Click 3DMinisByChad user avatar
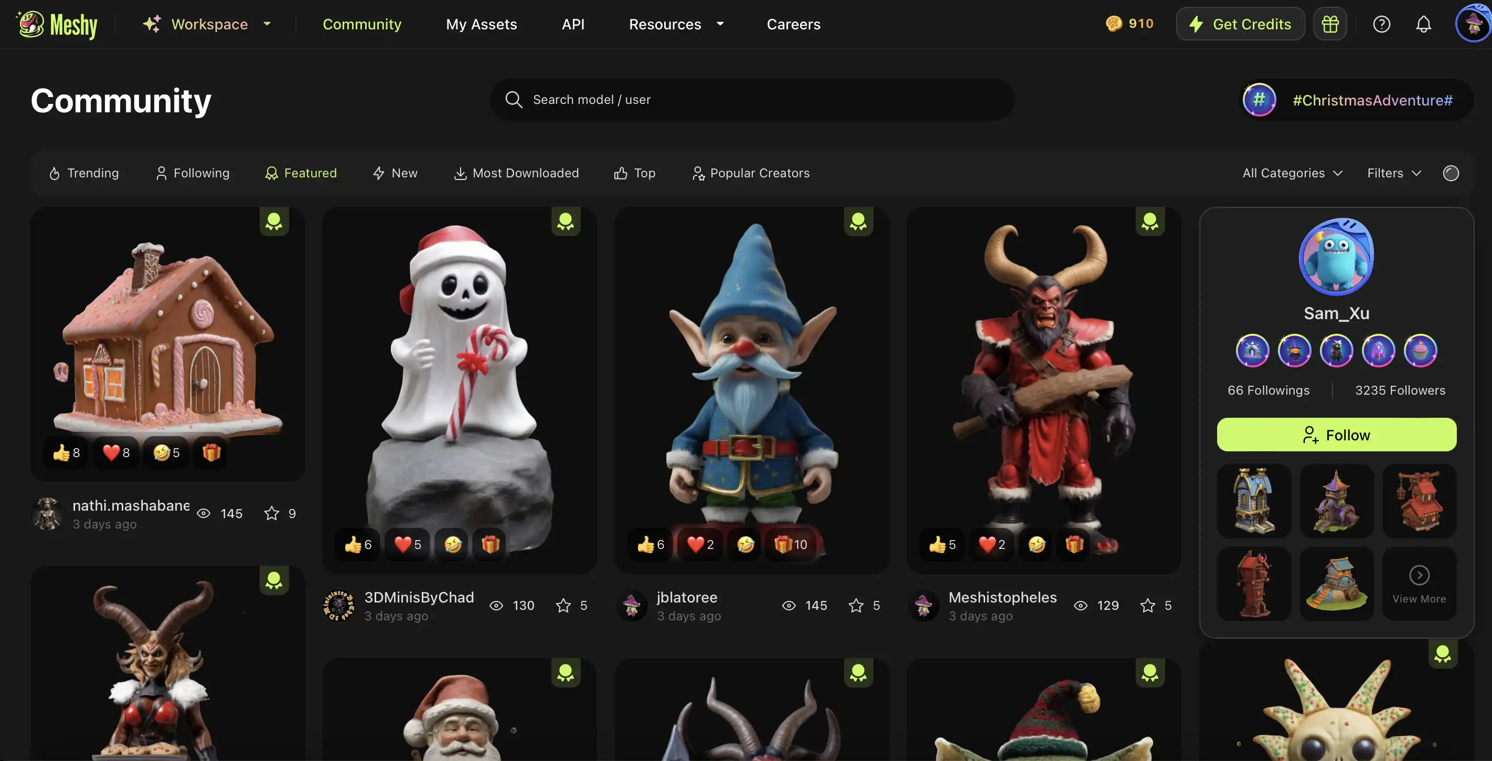Screen dimensions: 1492x761 pos(338,606)
